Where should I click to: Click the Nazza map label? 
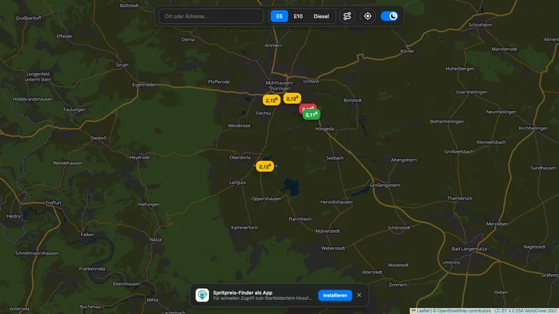pyautogui.click(x=155, y=239)
